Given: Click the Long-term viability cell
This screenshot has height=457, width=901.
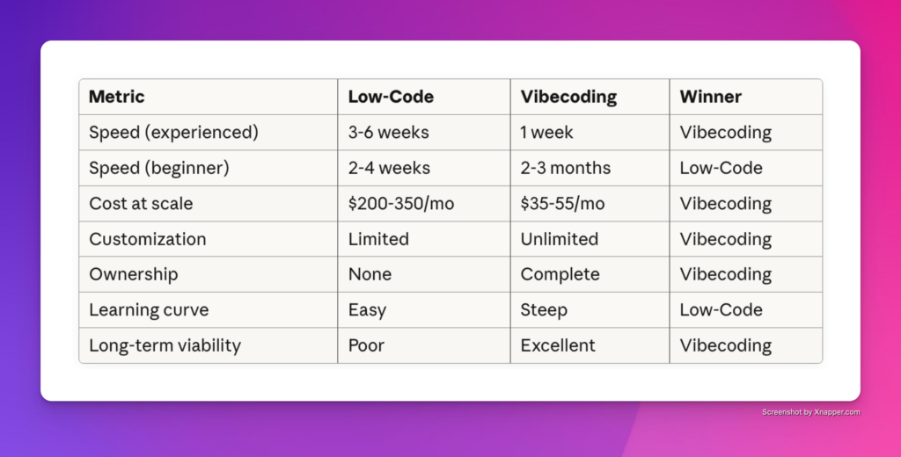Looking at the screenshot, I should click(x=165, y=345).
